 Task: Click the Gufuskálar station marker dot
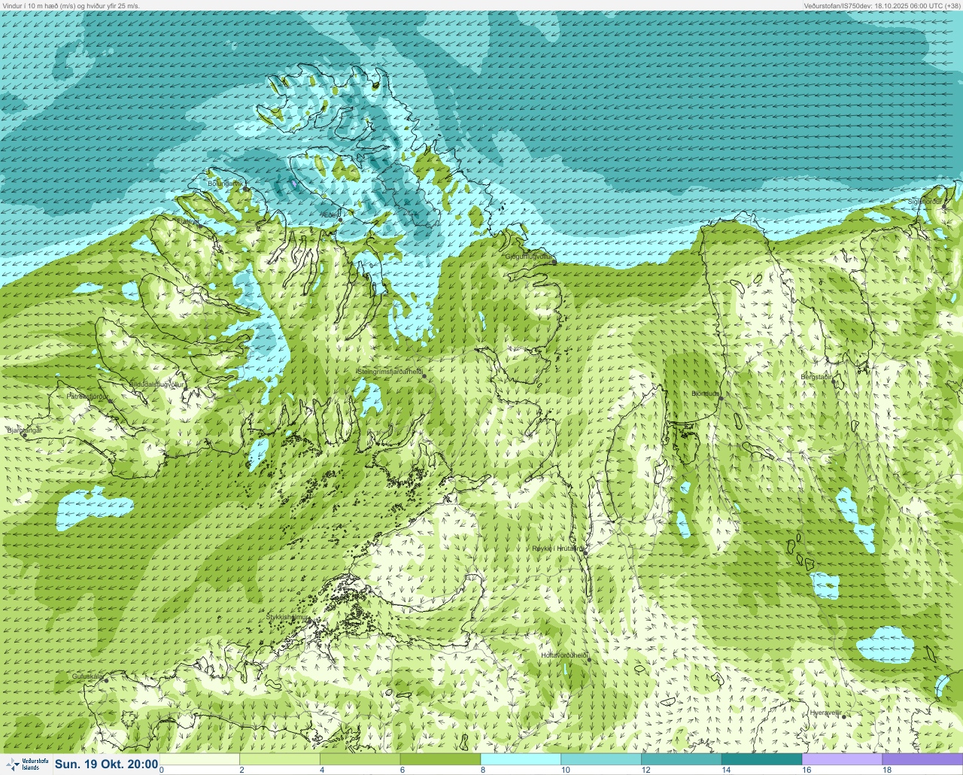(x=106, y=680)
